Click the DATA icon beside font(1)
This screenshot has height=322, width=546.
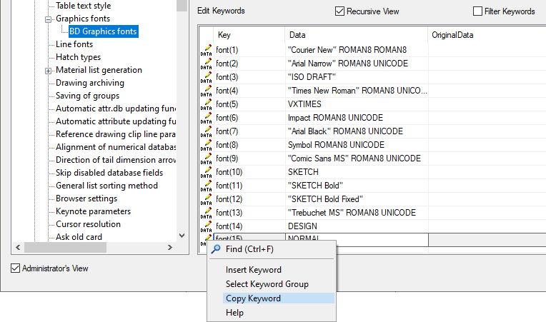pos(205,50)
